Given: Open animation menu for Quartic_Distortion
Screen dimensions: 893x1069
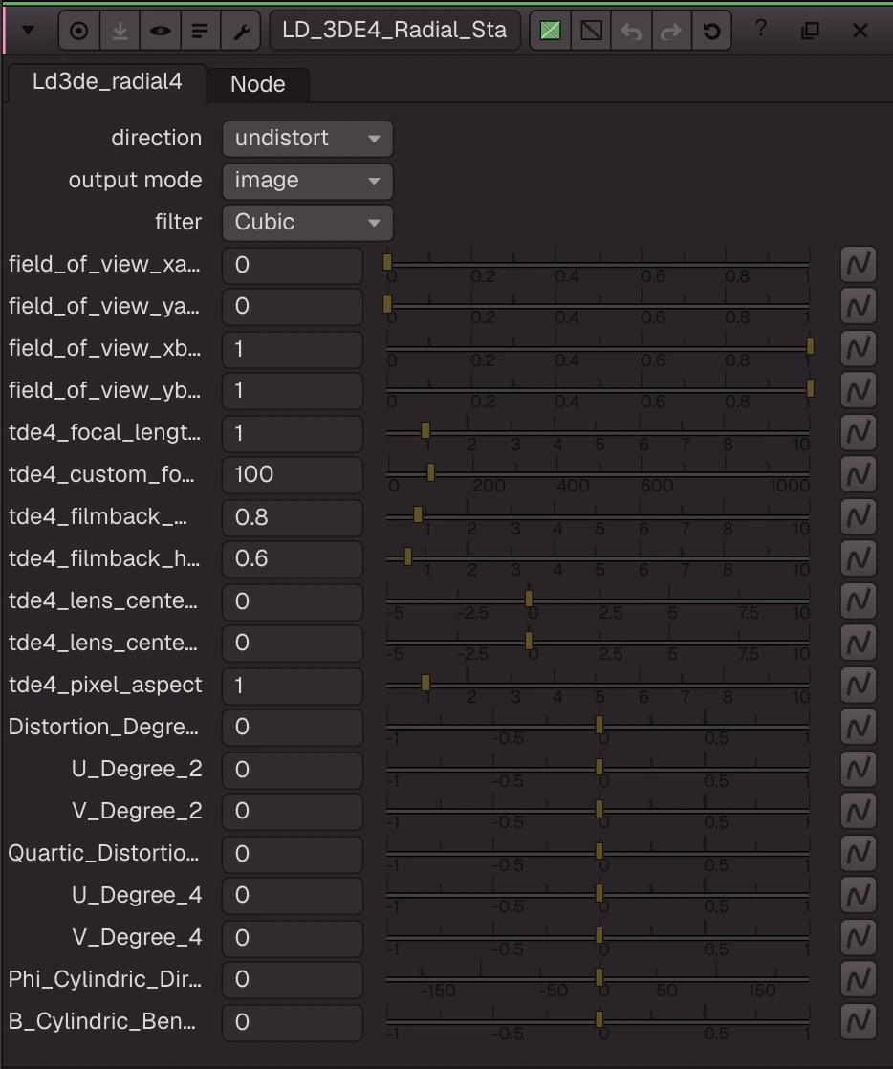Looking at the screenshot, I should 859,853.
